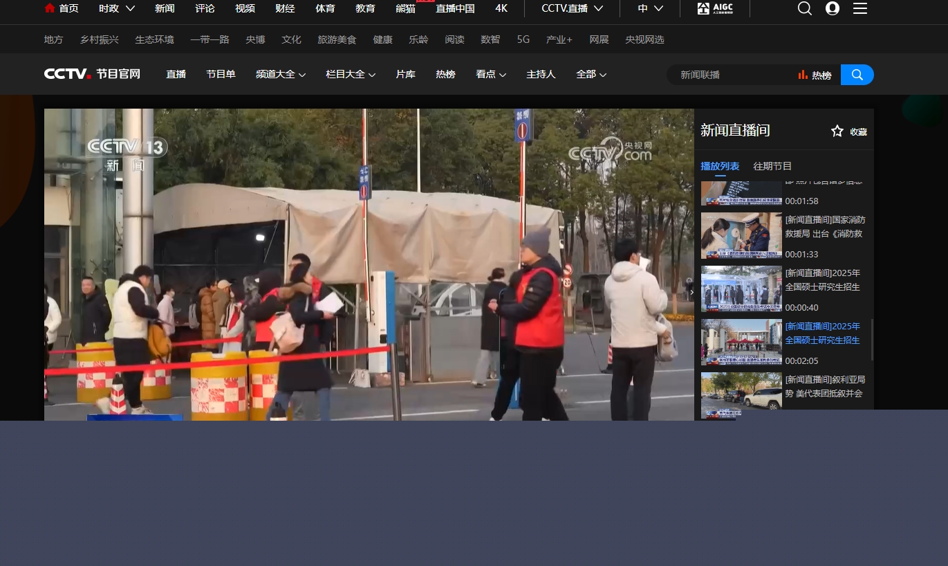Collapse the playlist sidebar arrow
Screen dimensions: 948x566
(x=692, y=293)
